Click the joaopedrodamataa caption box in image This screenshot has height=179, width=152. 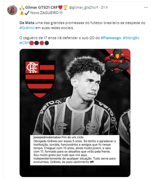point(75,150)
